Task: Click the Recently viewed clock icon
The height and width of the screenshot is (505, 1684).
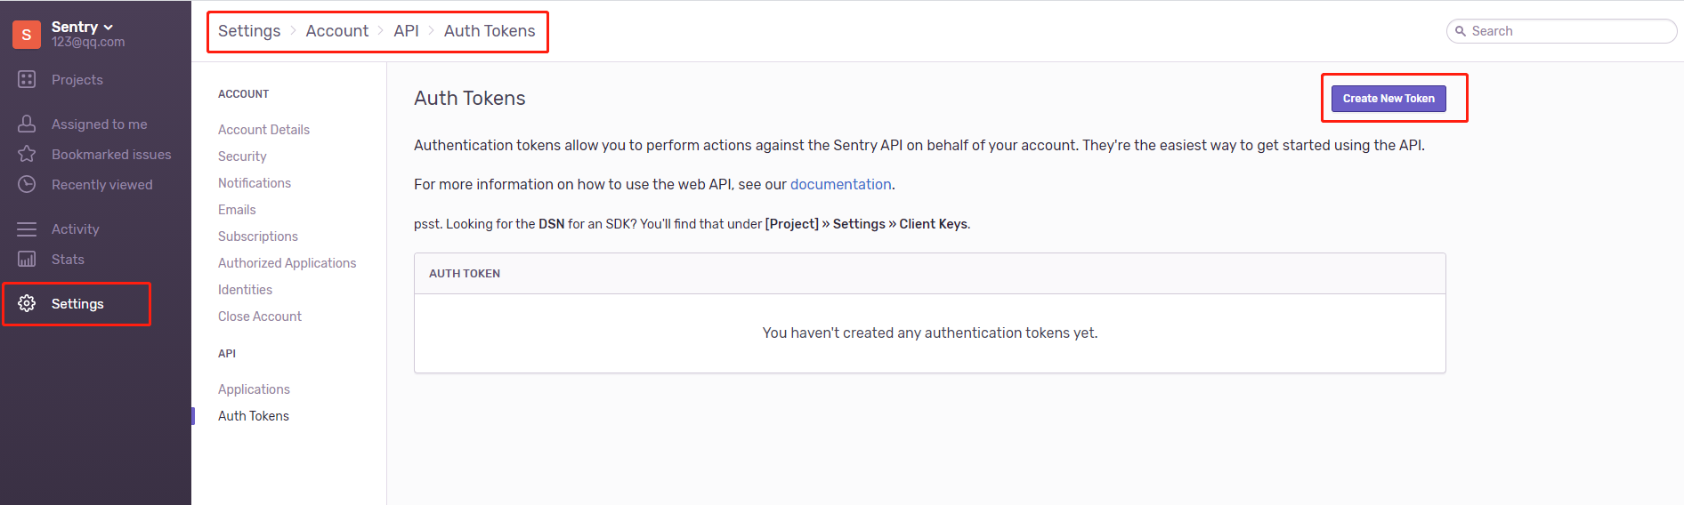Action: pos(27,184)
